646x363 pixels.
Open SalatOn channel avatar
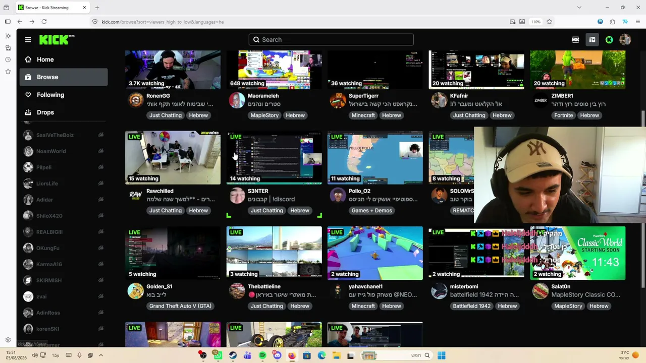click(x=541, y=290)
